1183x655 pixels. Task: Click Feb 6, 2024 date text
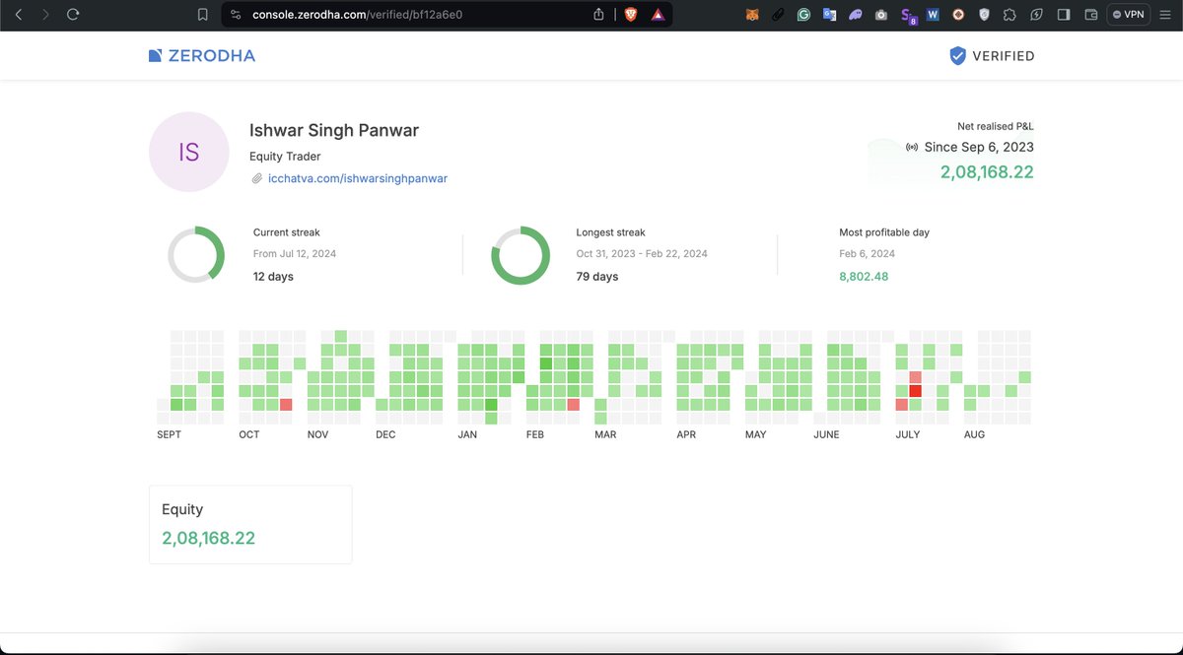pos(868,254)
